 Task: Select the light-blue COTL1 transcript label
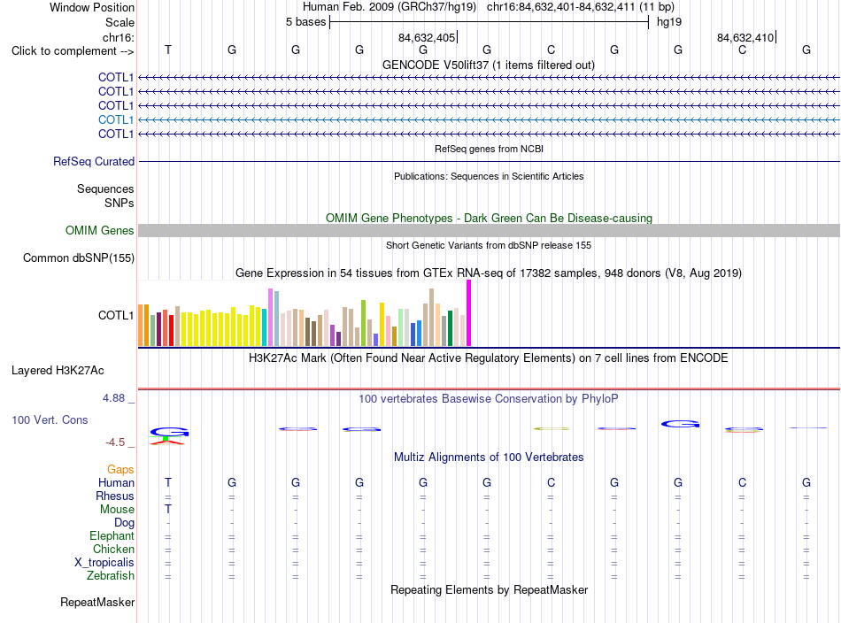click(115, 119)
